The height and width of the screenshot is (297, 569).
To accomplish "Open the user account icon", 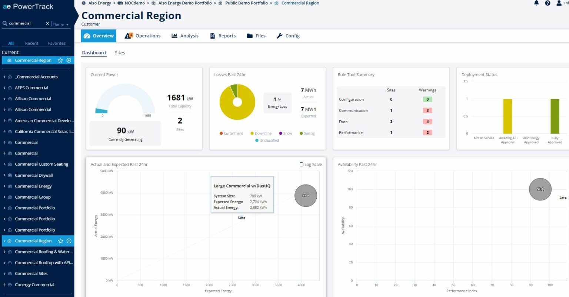I will click(558, 3).
